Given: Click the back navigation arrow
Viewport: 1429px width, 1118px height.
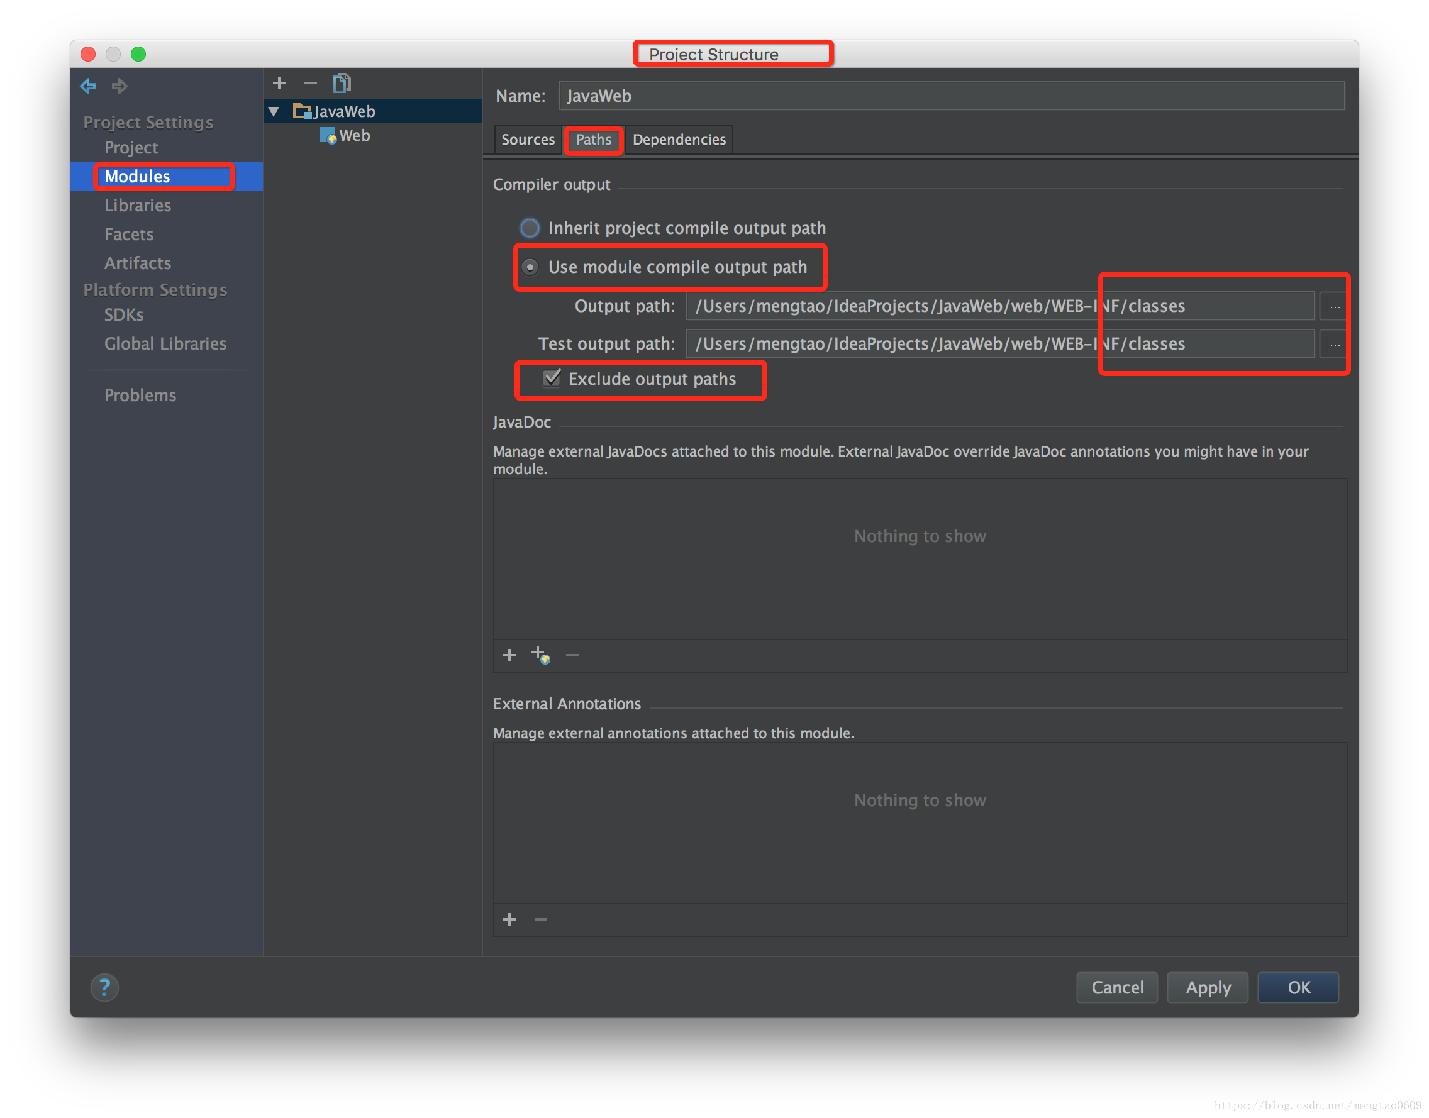Looking at the screenshot, I should [x=87, y=86].
